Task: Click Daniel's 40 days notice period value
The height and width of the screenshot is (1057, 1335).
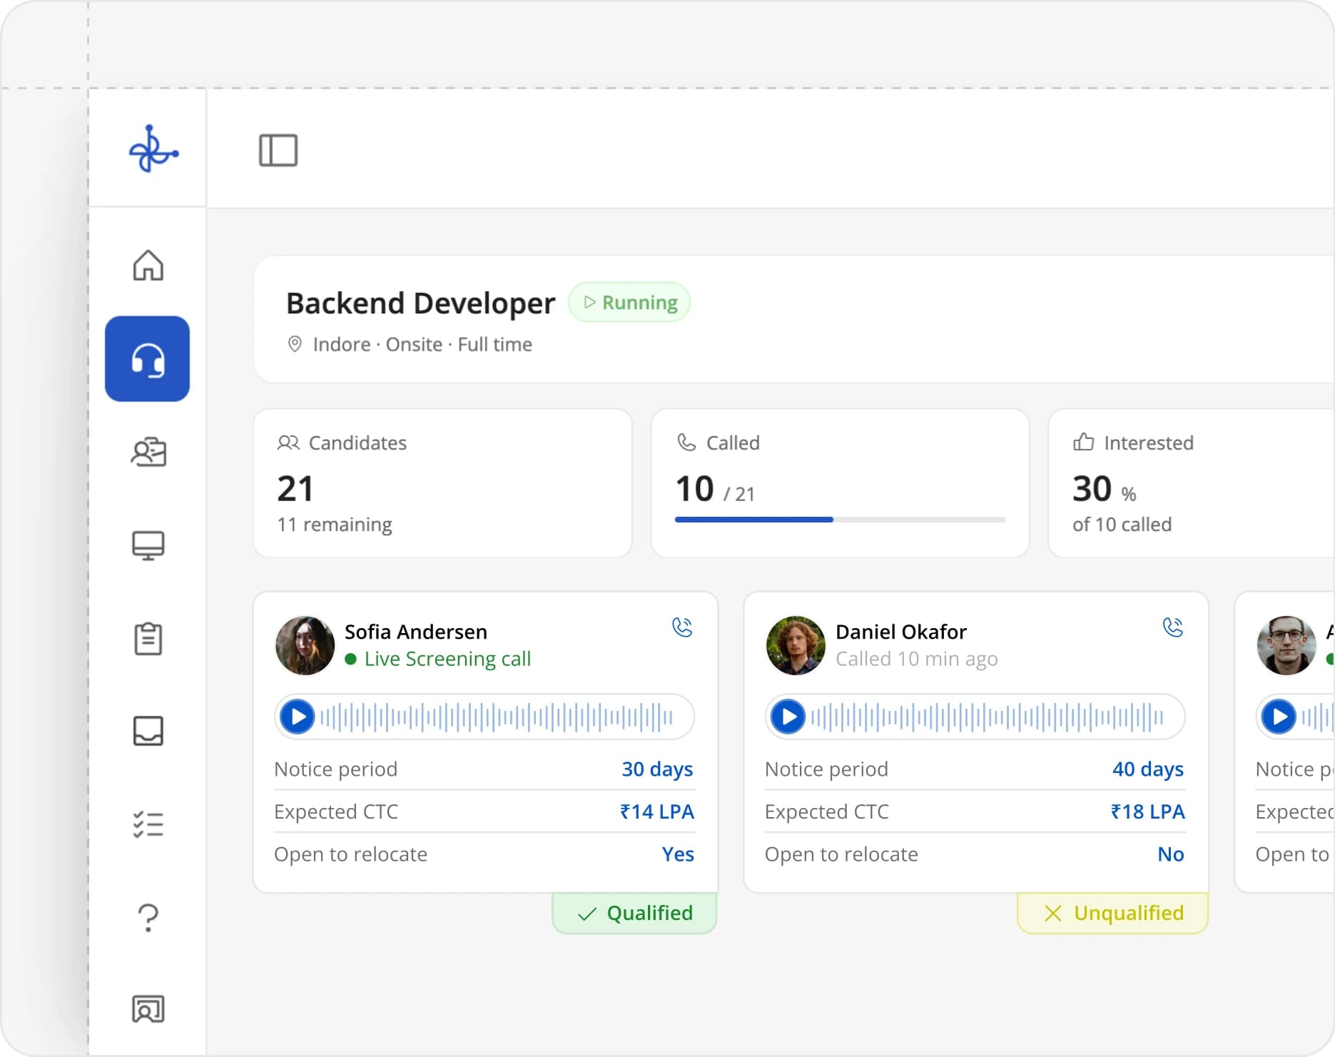Action: click(1148, 769)
